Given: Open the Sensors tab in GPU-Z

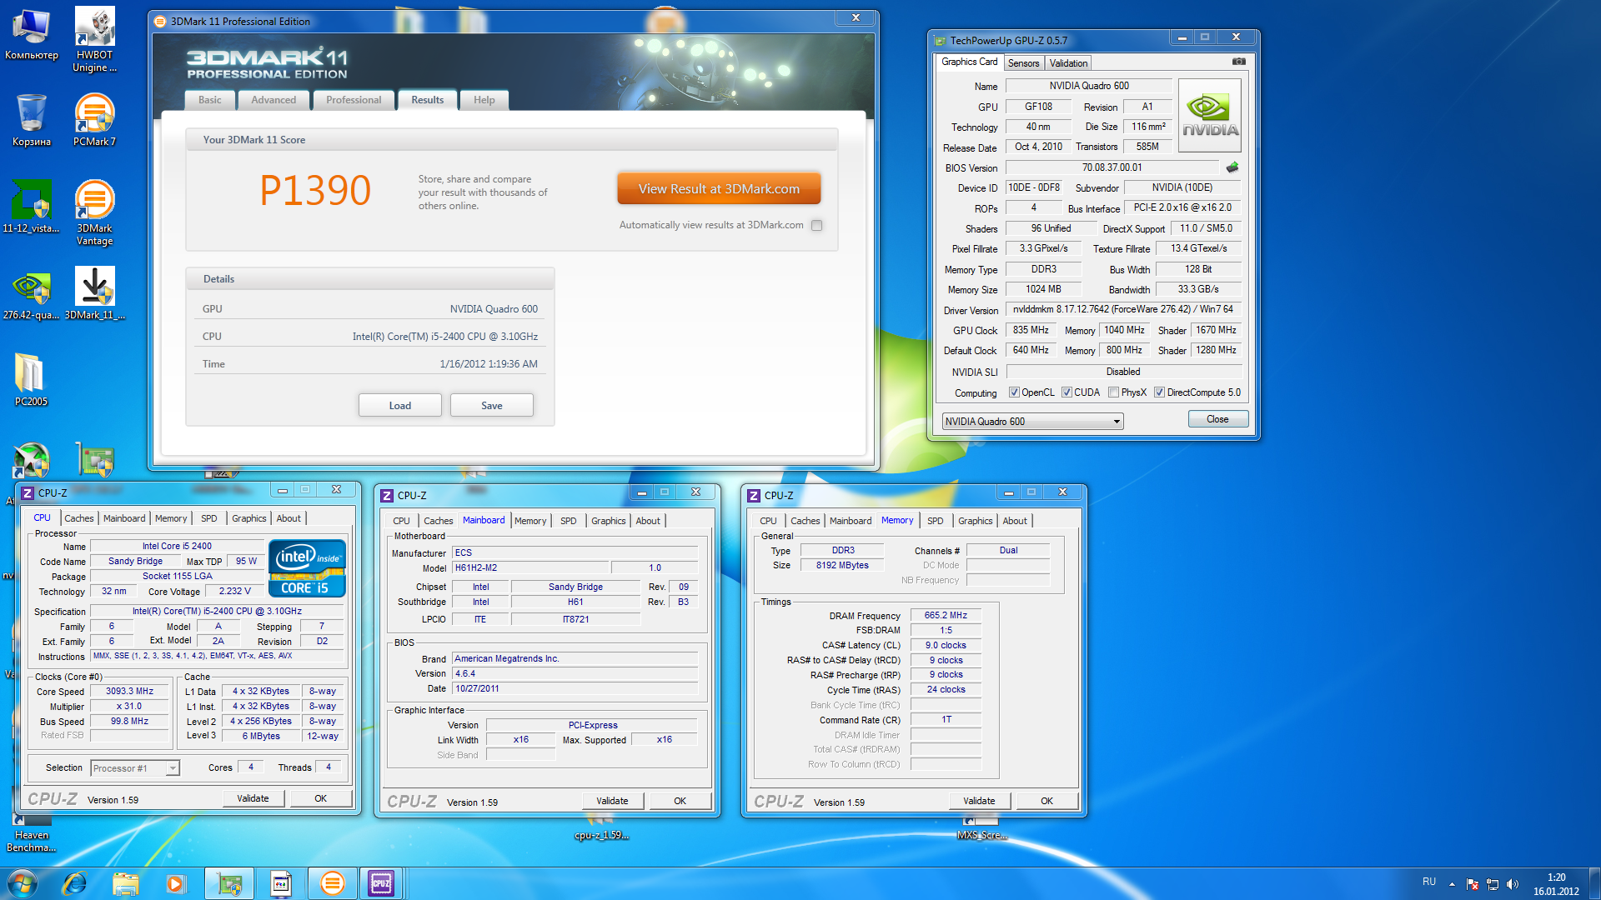Looking at the screenshot, I should pyautogui.click(x=1023, y=63).
